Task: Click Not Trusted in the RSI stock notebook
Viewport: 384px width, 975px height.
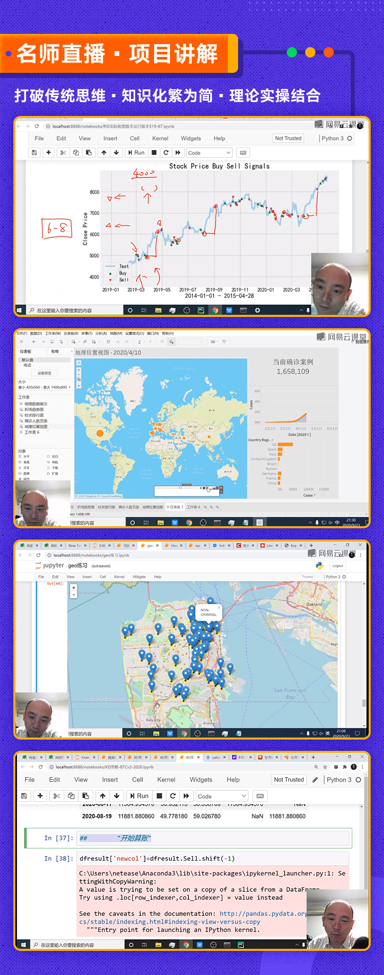Action: 288,138
